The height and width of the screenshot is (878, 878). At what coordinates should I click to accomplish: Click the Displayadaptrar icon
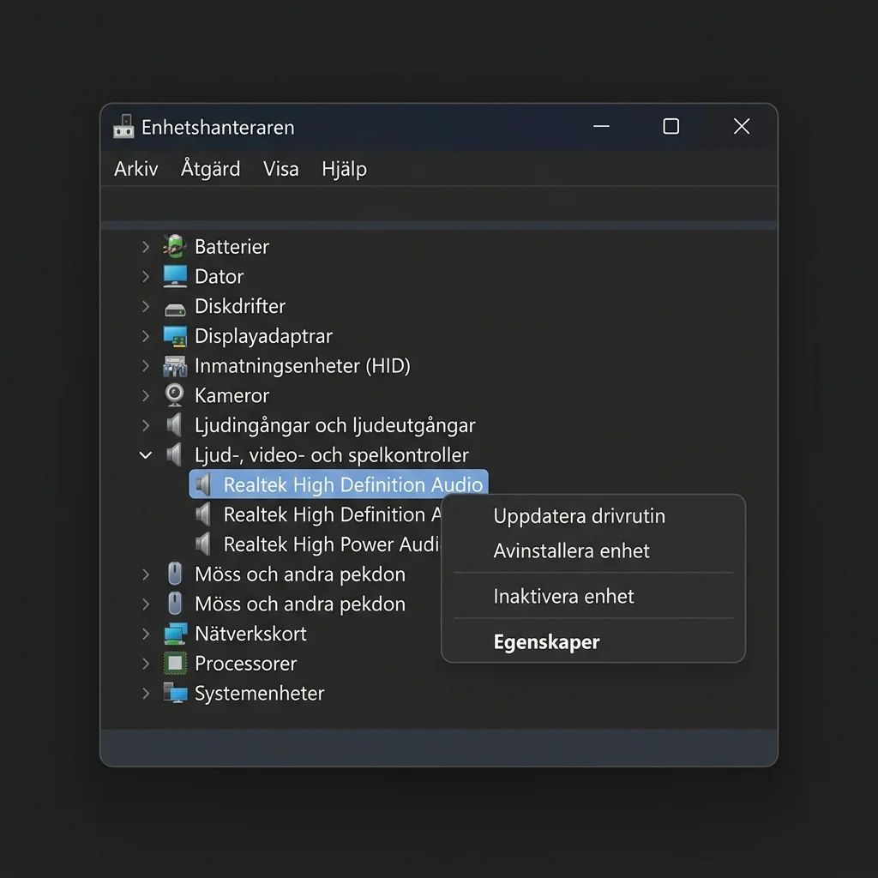[175, 336]
